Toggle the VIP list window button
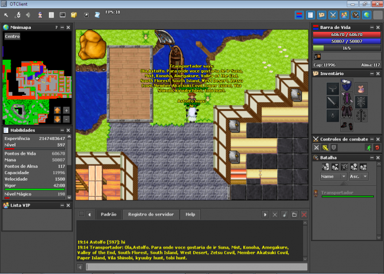Viewport: 384px width, 274px height. click(344, 15)
